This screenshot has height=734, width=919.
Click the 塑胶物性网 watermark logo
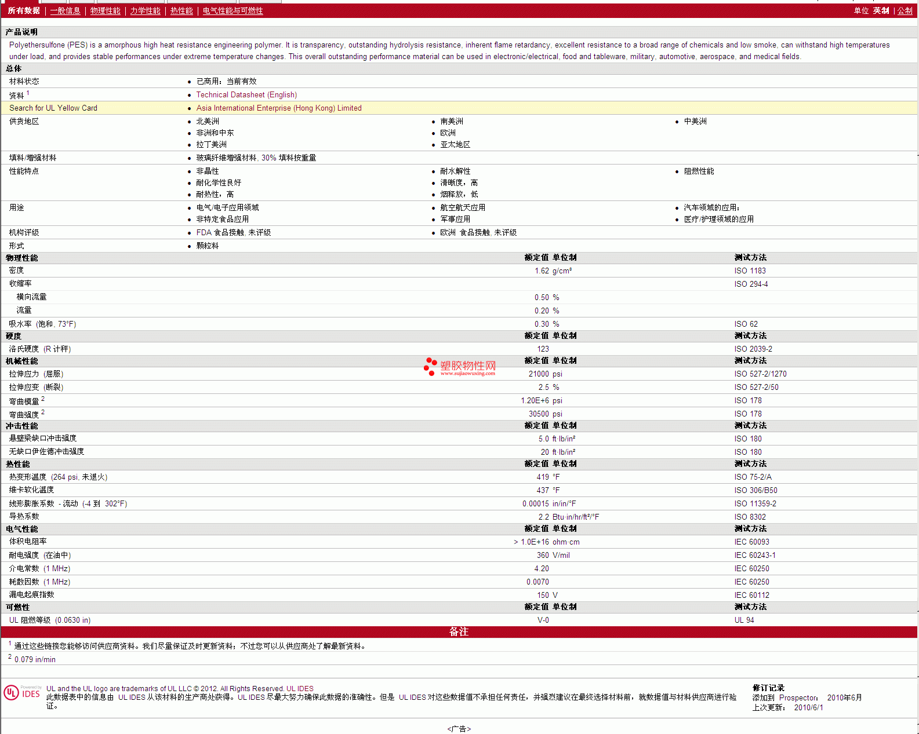point(460,367)
